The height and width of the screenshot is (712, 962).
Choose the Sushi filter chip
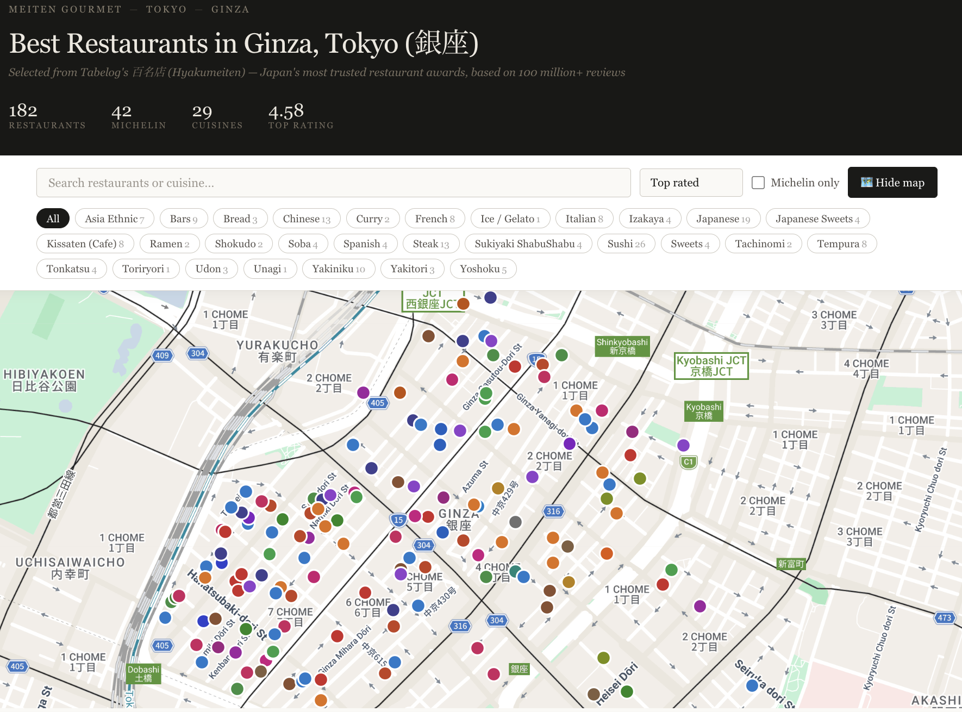click(x=626, y=243)
